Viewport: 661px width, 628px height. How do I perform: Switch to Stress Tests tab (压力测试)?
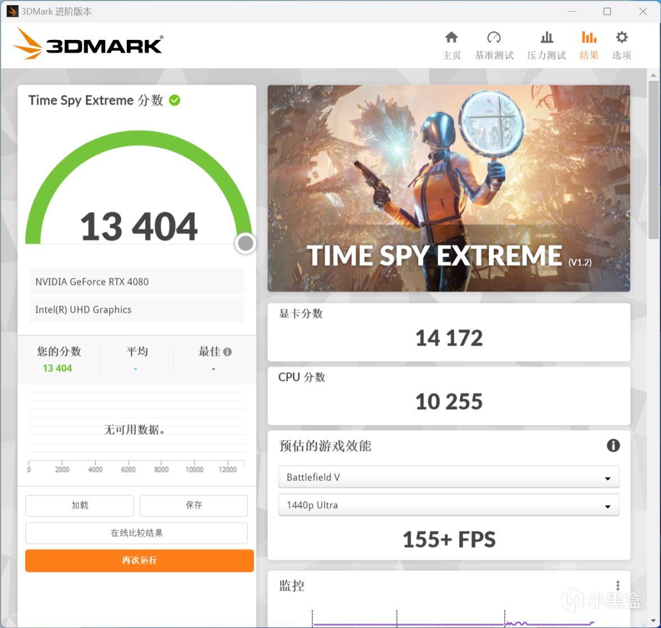(x=547, y=45)
